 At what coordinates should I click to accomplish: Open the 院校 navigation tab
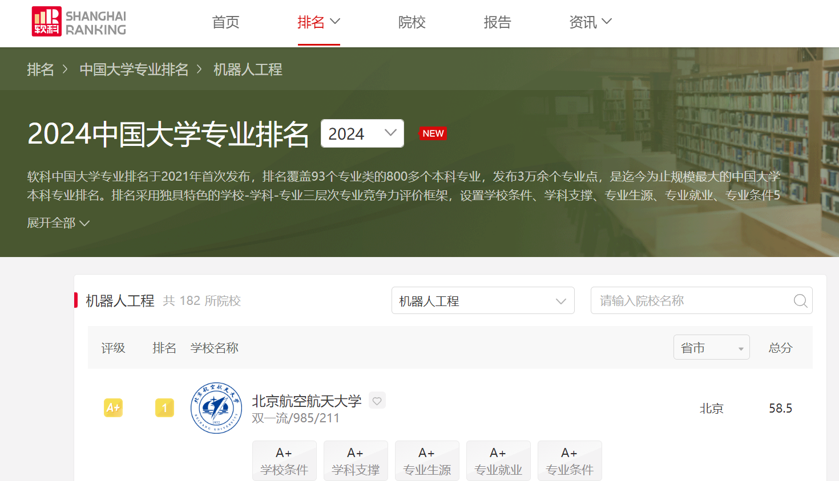point(412,22)
